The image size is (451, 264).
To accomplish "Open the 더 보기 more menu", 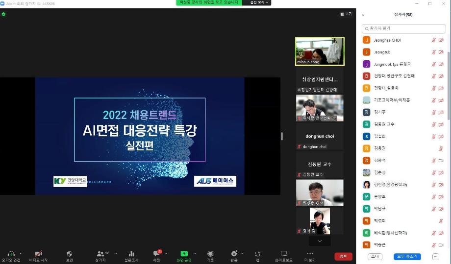I will click(x=310, y=254).
